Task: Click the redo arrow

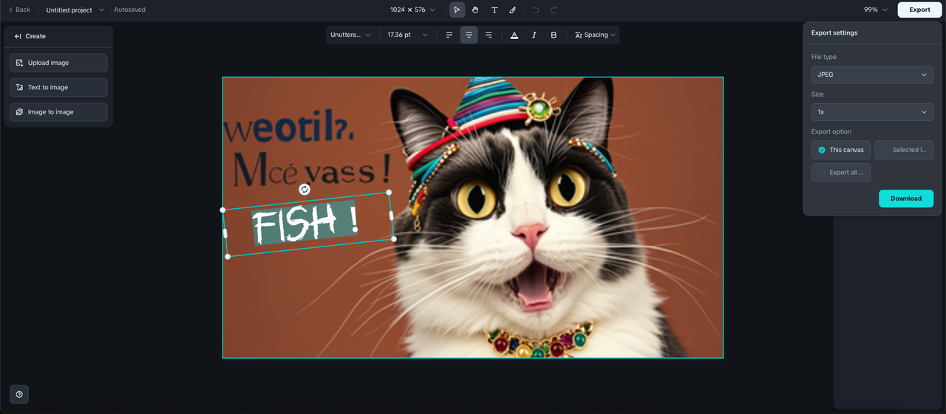Action: pos(554,10)
